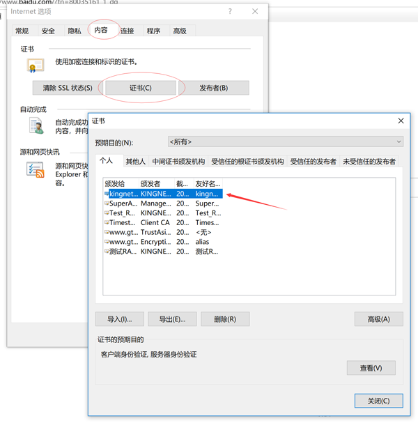Image resolution: width=418 pixels, height=423 pixels.
Task: Click the RSS feeds checklist icon
Action: (36, 169)
